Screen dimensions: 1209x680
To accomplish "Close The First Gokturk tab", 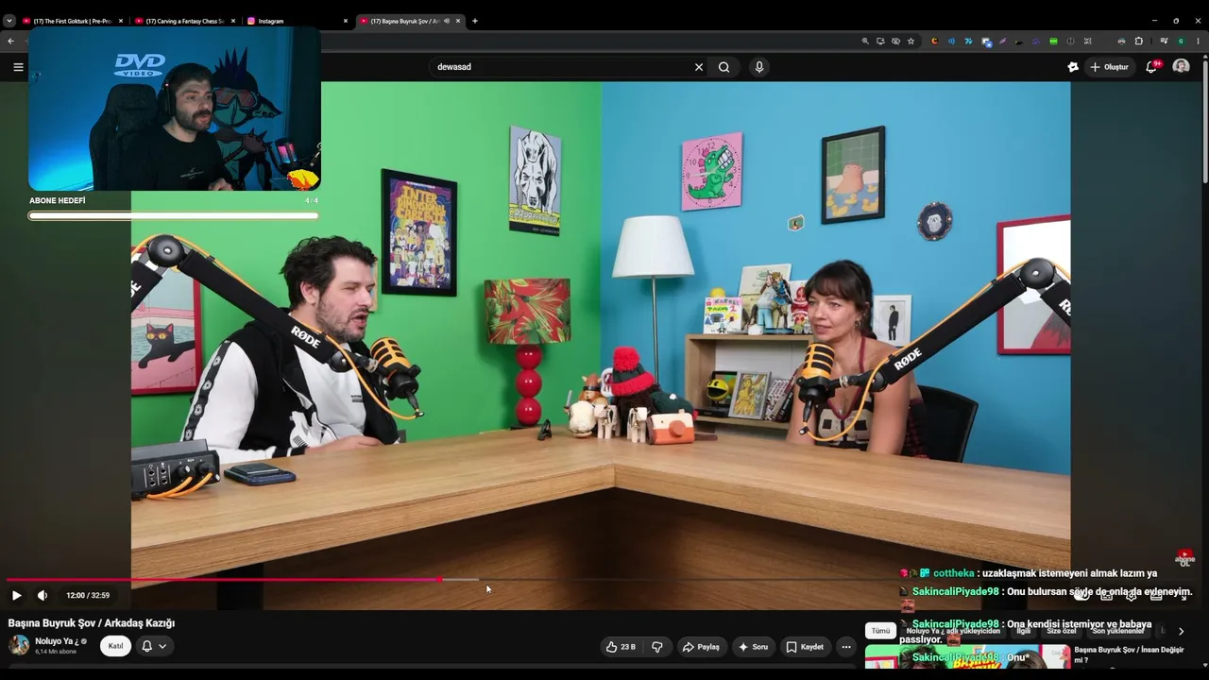I will [x=119, y=21].
